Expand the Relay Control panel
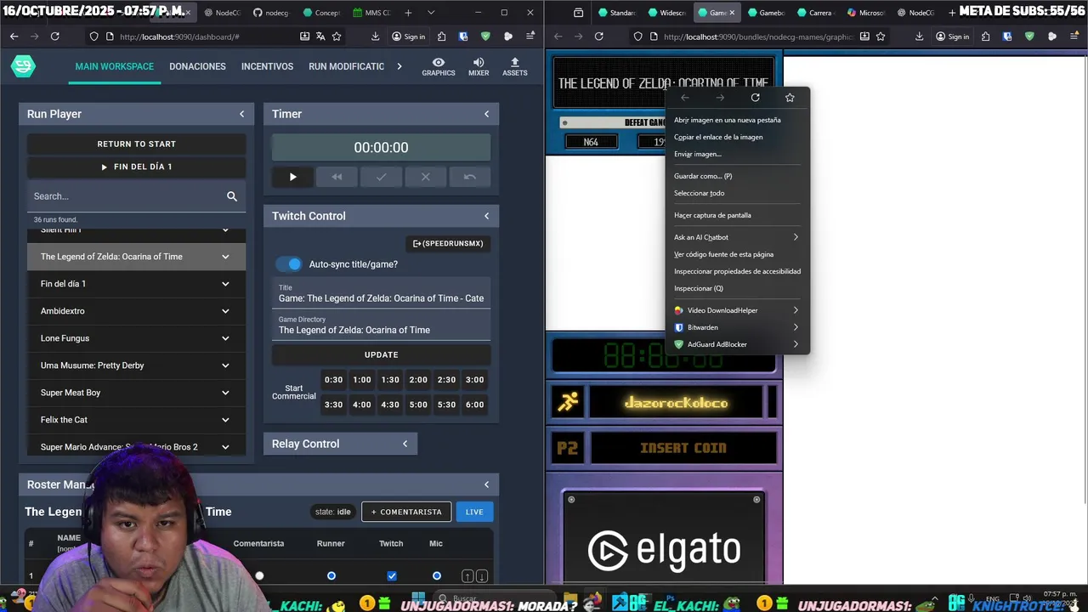This screenshot has height=612, width=1088. 405,444
